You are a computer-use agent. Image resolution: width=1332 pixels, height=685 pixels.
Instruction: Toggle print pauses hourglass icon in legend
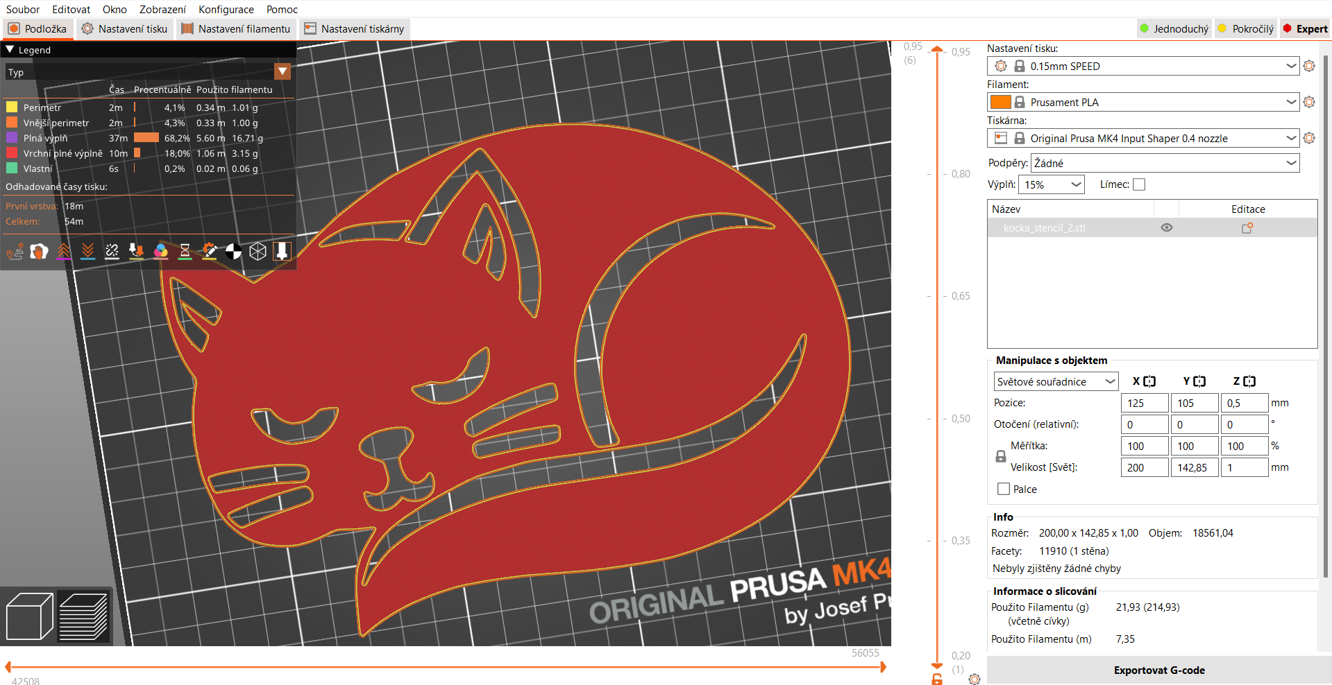click(185, 252)
